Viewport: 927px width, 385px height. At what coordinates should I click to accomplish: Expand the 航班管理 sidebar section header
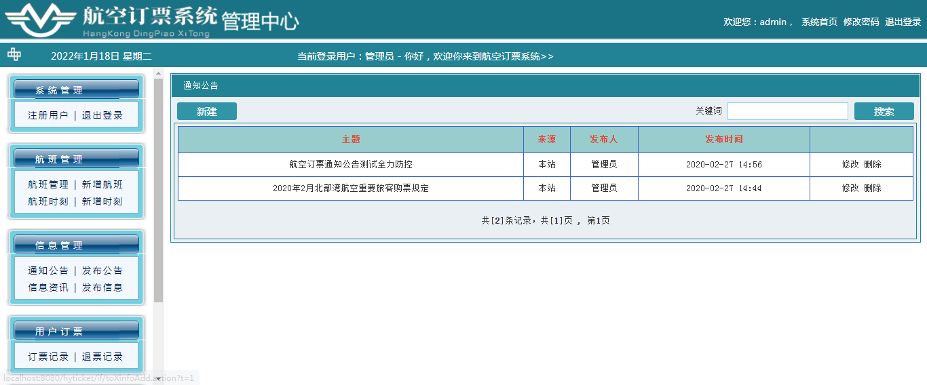(76, 159)
